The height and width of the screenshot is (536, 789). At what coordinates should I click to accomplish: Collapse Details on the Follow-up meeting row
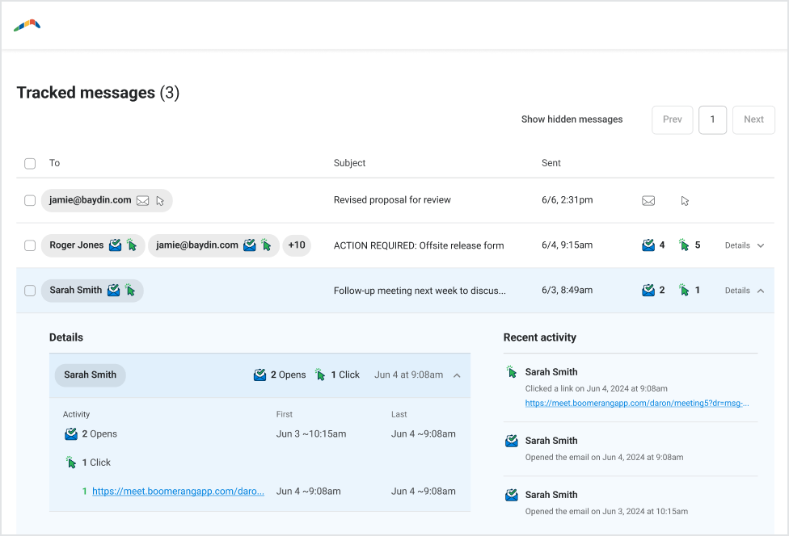point(744,291)
